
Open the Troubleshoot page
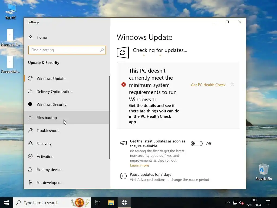pos(67,130)
